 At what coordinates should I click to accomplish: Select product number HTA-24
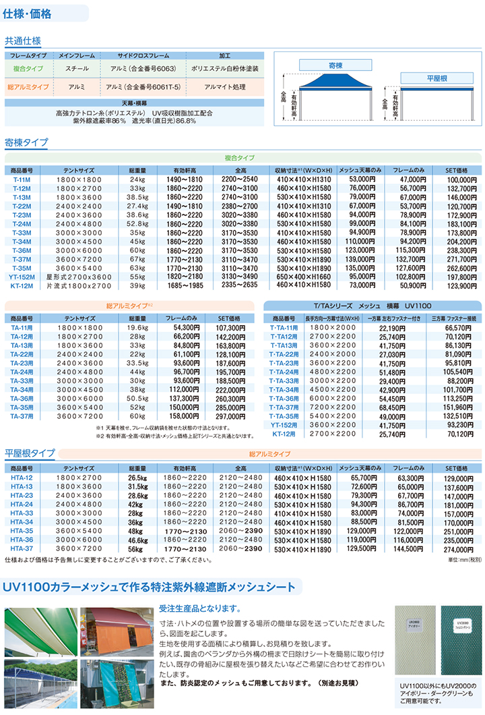tap(22, 505)
